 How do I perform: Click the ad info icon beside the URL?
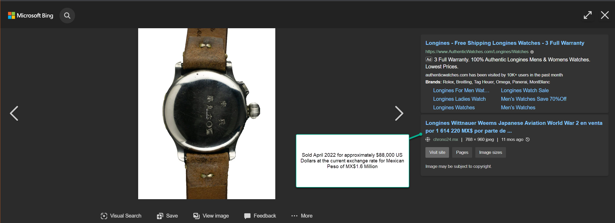coord(532,52)
